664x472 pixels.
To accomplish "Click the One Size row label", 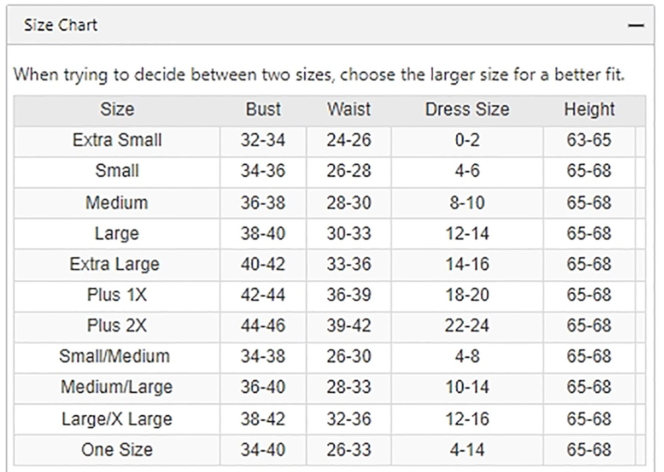I will [x=117, y=450].
